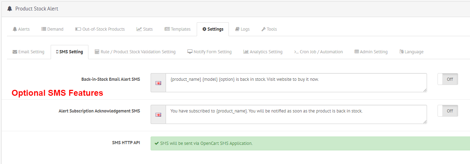Click into subscription acknowledgement SMS textarea
This screenshot has height=164, width=470.
[296, 115]
